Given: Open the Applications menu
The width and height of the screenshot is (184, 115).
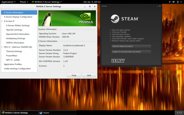Looking at the screenshot, I should [8, 2].
